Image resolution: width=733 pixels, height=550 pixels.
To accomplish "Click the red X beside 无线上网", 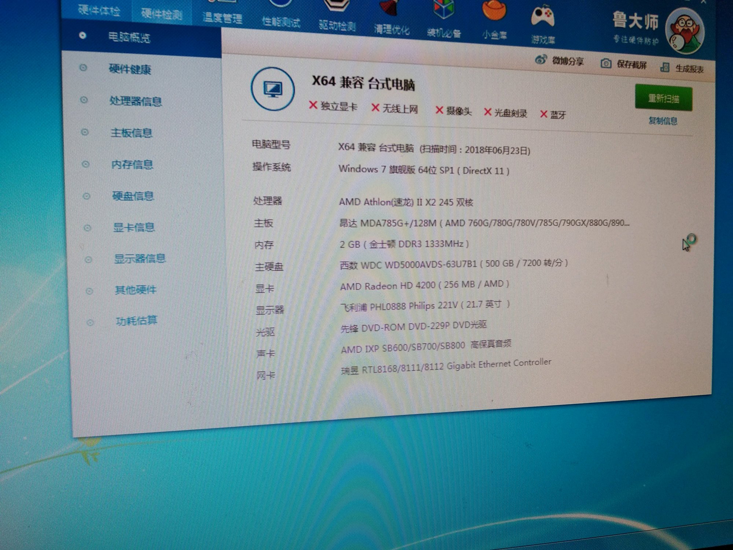I will point(375,108).
